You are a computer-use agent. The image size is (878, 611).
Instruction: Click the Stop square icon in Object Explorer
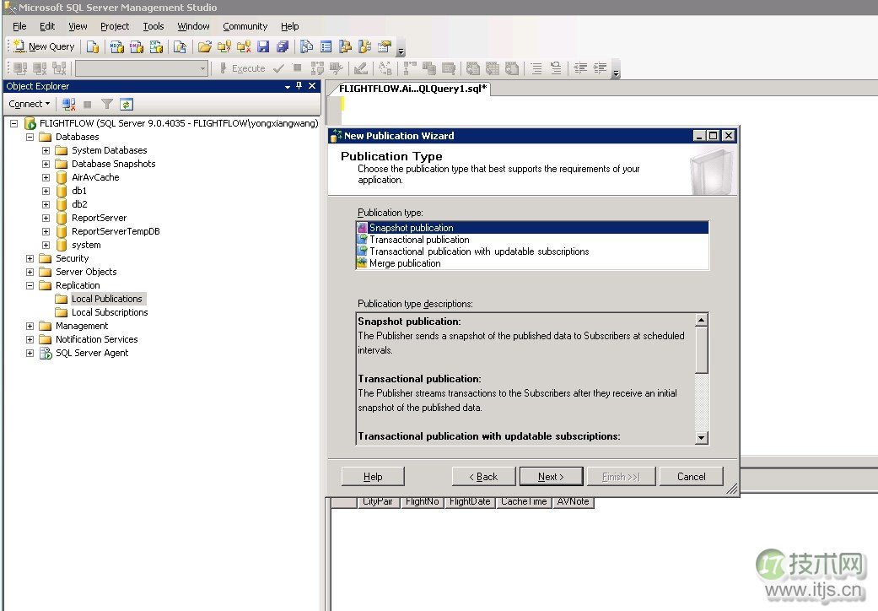coord(88,104)
